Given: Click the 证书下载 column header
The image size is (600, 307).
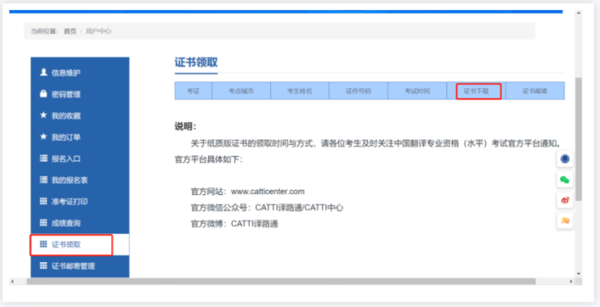Looking at the screenshot, I should click(x=477, y=92).
